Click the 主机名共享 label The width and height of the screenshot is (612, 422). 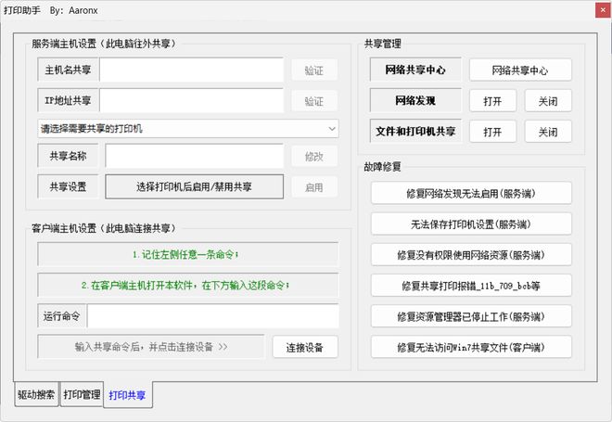pyautogui.click(x=68, y=70)
